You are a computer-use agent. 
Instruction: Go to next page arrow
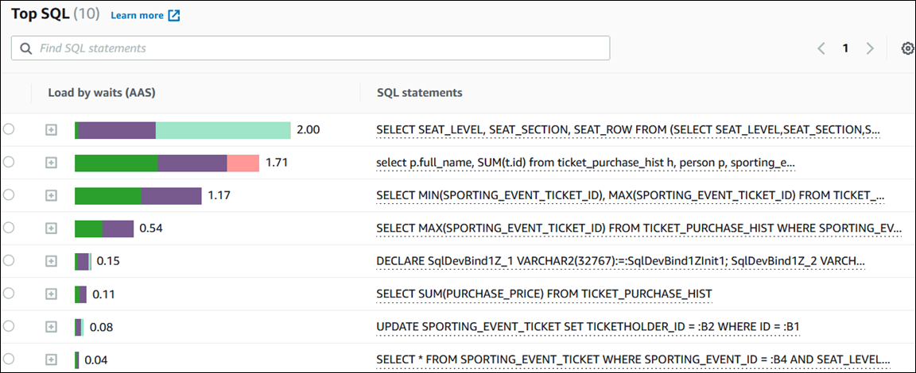(x=870, y=48)
